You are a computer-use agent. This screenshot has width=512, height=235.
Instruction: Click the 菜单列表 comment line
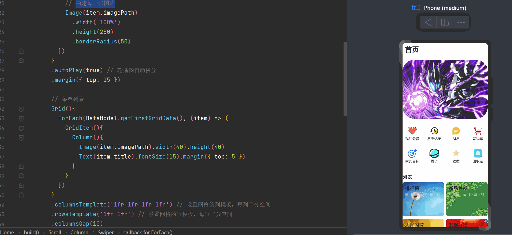click(x=68, y=99)
